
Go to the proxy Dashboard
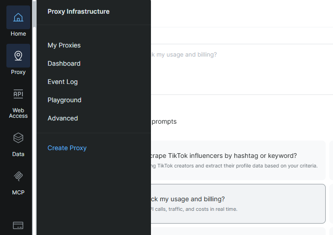click(64, 63)
